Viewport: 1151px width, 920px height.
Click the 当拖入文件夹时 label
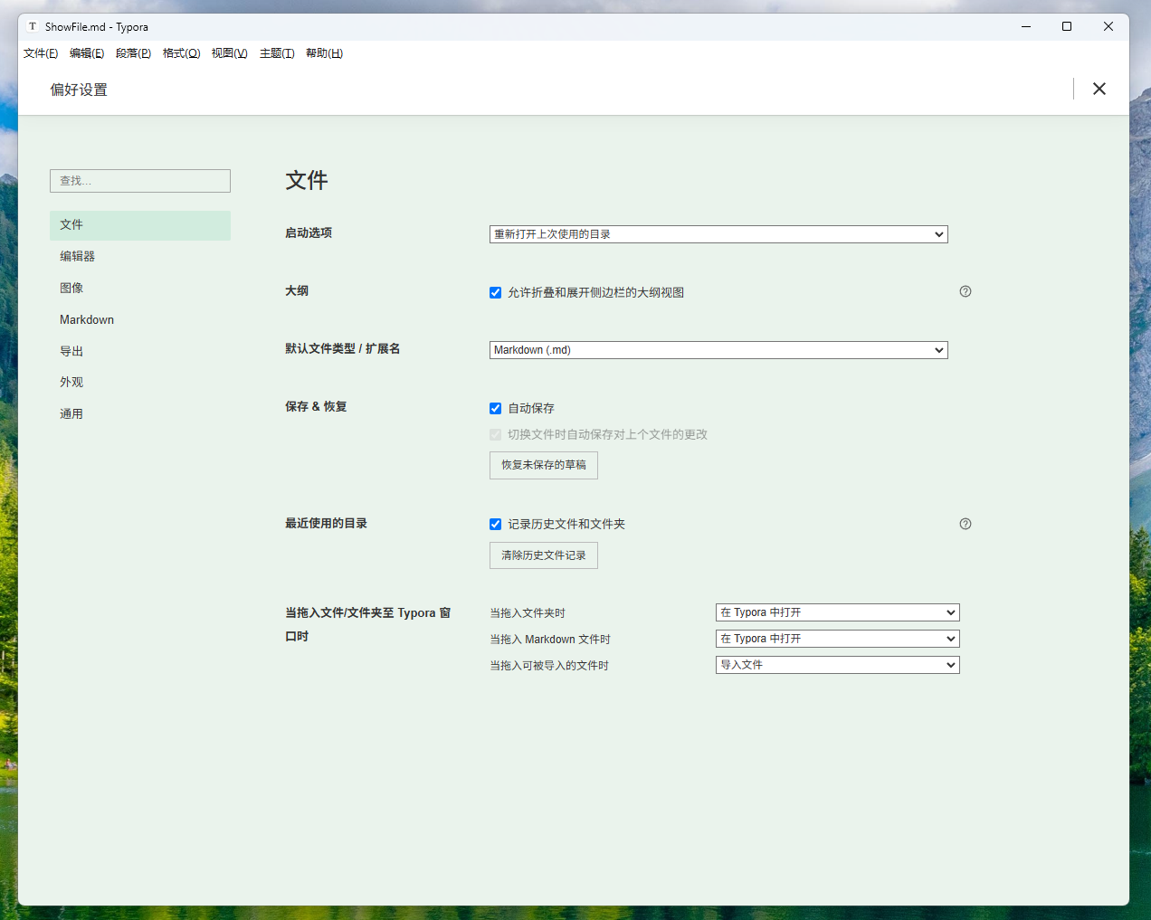(x=528, y=613)
